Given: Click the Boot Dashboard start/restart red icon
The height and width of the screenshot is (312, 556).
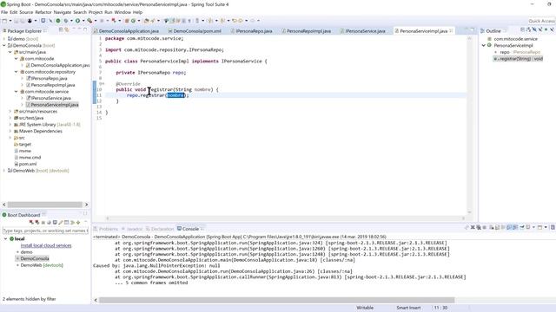Looking at the screenshot, I should (x=31, y=222).
